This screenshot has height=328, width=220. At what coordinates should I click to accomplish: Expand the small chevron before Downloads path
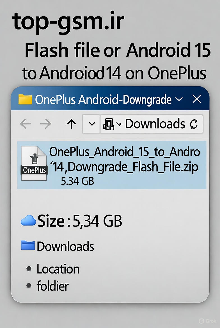(x=119, y=124)
